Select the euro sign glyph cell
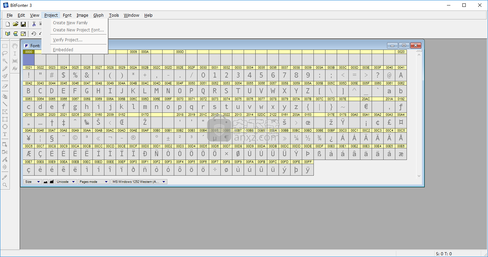 366,107
